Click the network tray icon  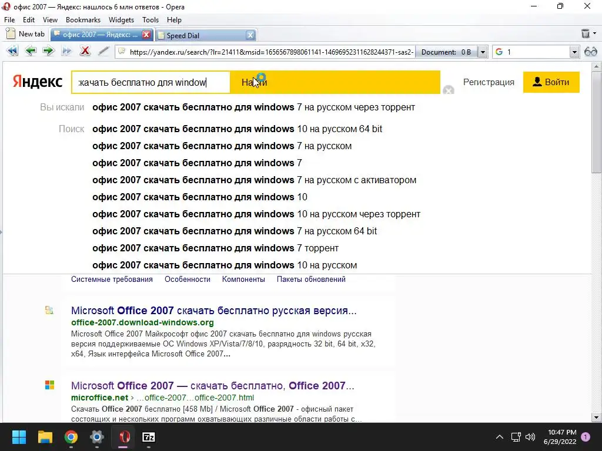click(516, 437)
